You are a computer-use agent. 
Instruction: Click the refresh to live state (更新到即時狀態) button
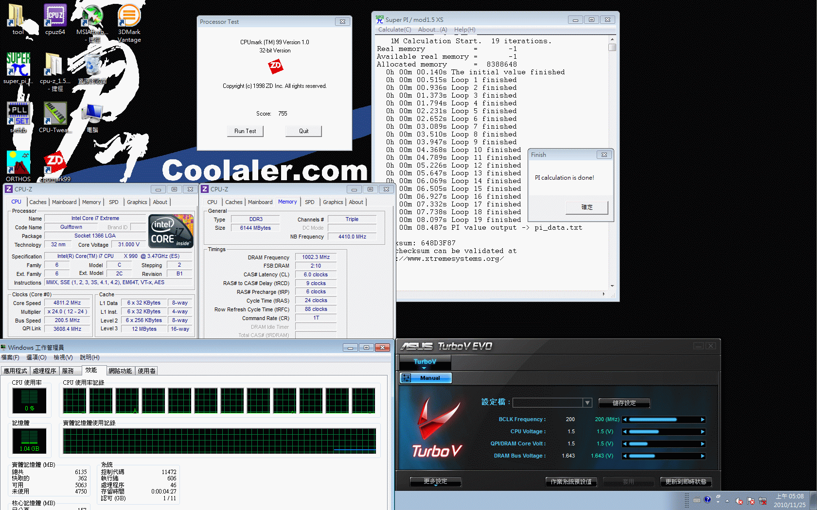click(686, 482)
